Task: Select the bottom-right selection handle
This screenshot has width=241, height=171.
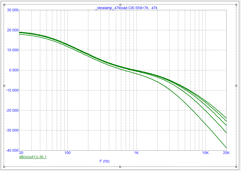Action: (236, 167)
